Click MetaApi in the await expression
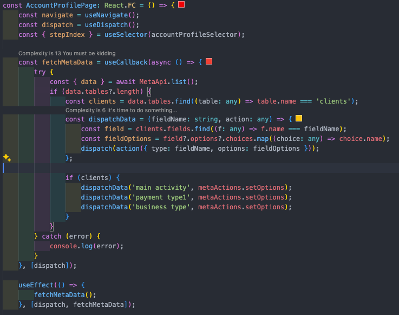The height and width of the screenshot is (315, 399). [153, 82]
